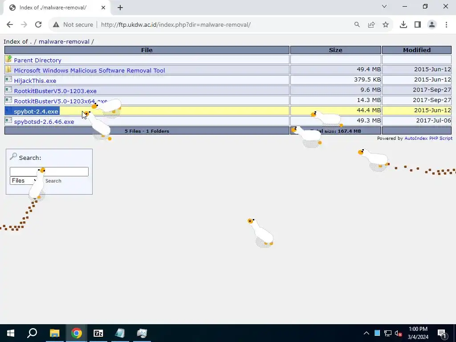Screen dimensions: 456x342
Task: Open the malware-removal breadcrumb link
Action: coord(64,41)
